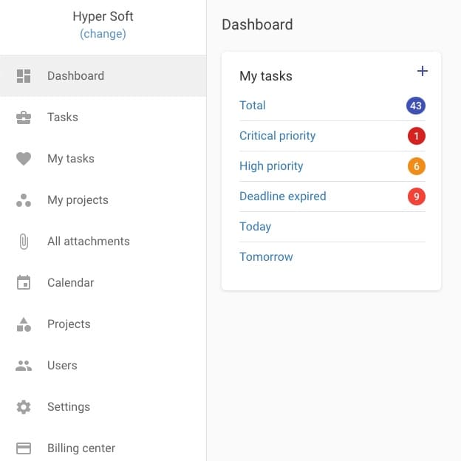461x461 pixels.
Task: Select the Today tasks link
Action: (255, 227)
